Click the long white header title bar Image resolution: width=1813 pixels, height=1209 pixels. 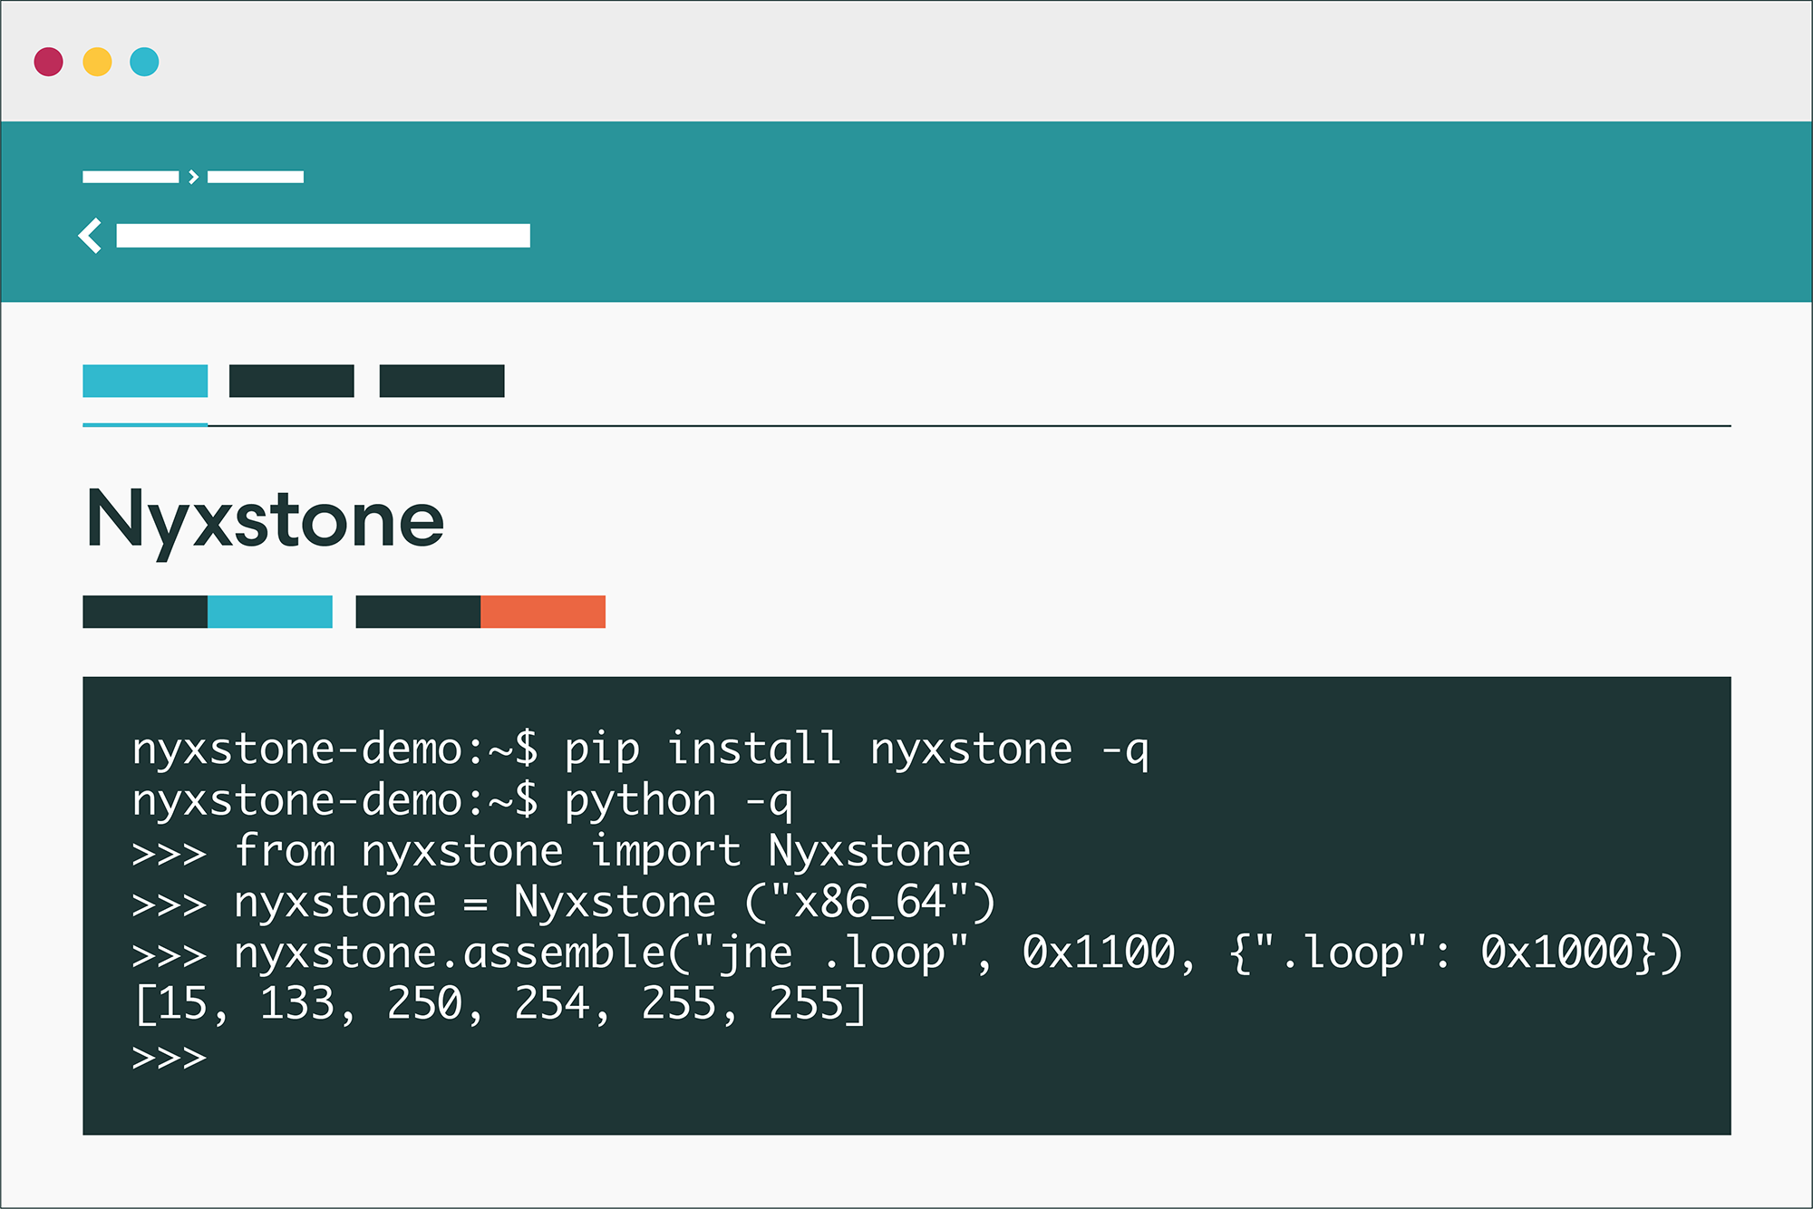tap(323, 236)
